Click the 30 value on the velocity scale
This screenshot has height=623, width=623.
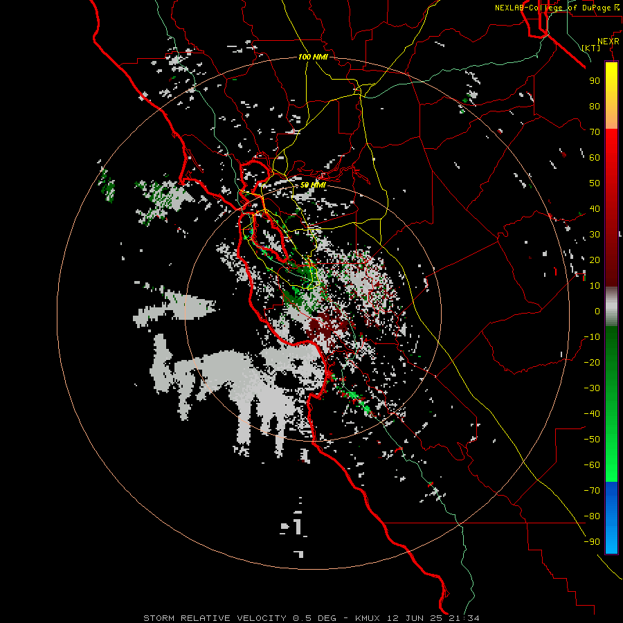595,235
